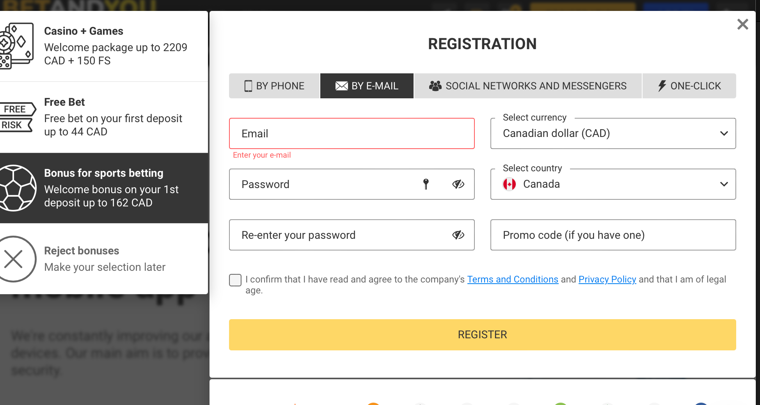
Task: Expand the Select country dropdown
Action: pyautogui.click(x=613, y=184)
